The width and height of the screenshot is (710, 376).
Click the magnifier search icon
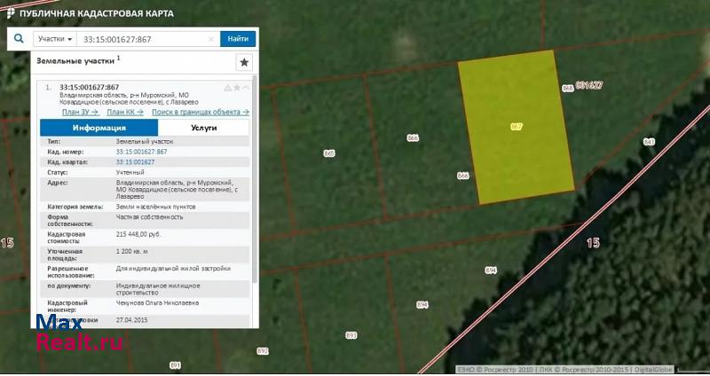click(19, 39)
